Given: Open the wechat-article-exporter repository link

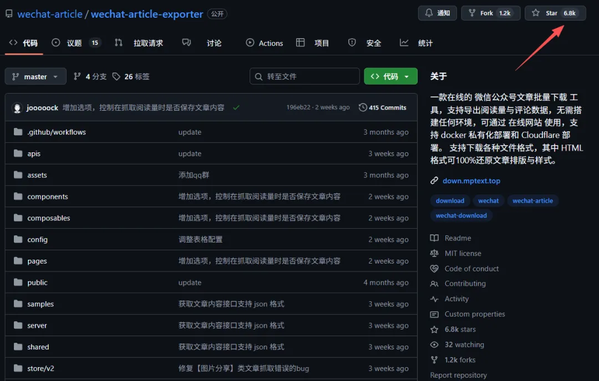Looking at the screenshot, I should (146, 14).
